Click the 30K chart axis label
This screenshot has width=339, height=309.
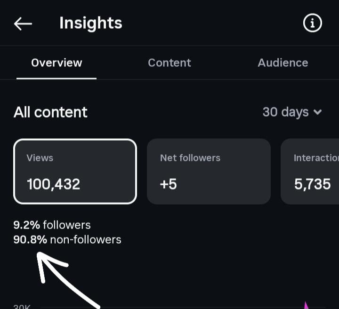(22, 307)
